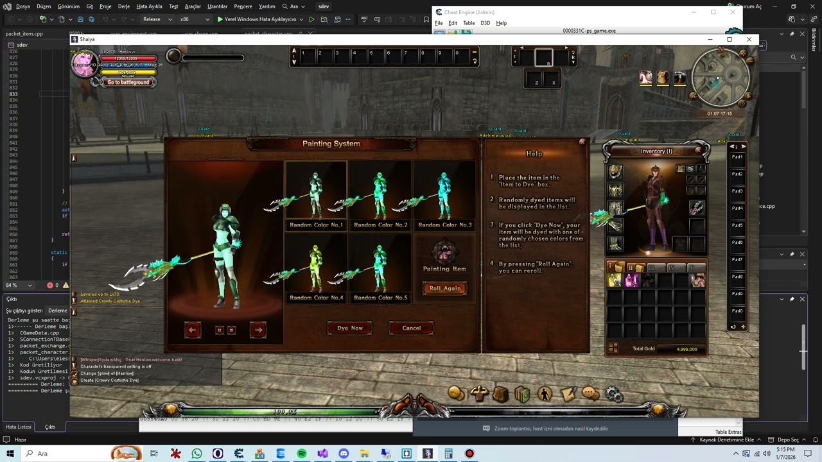Open Hata Ayıkla menu in Visual Studio
This screenshot has height=462, width=822.
tap(149, 6)
